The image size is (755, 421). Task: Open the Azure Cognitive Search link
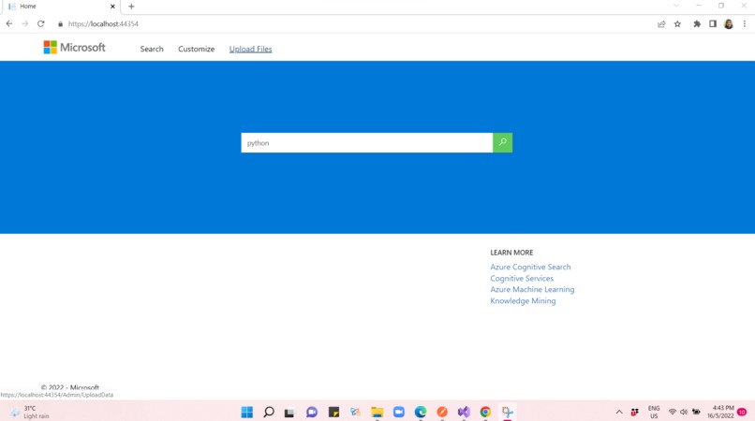530,267
